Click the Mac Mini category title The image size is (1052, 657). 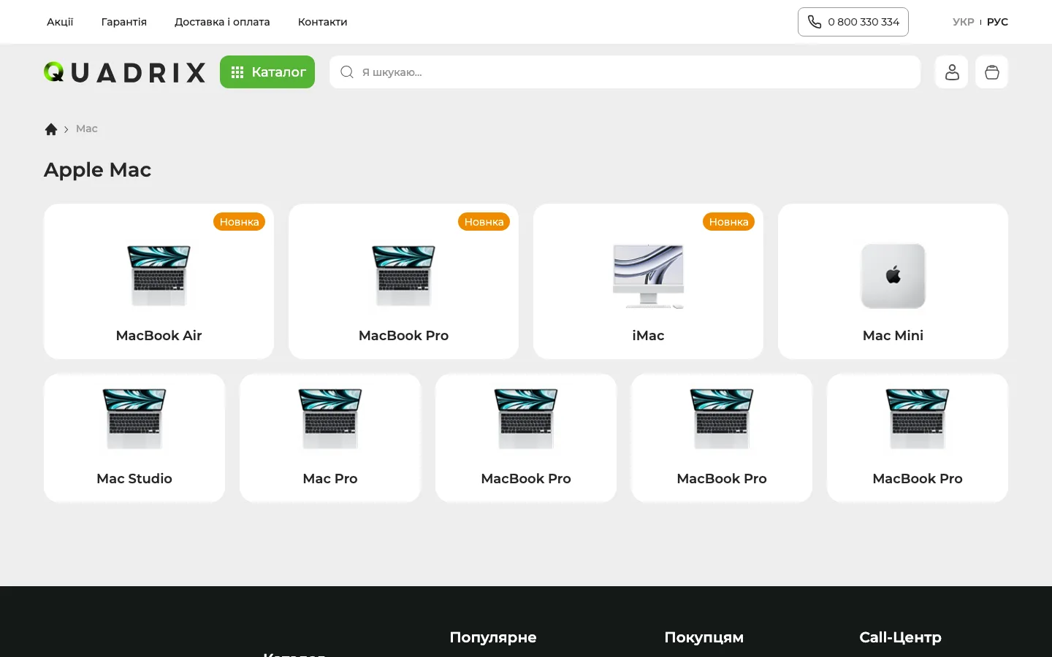893,336
